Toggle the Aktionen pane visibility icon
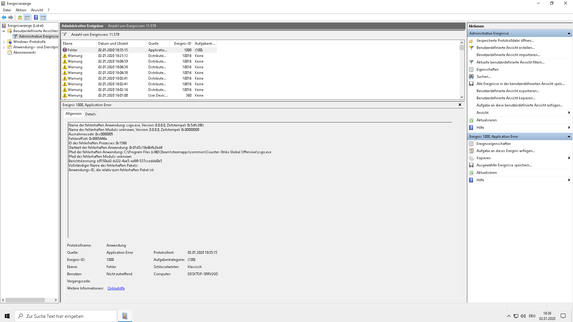 click(x=44, y=17)
